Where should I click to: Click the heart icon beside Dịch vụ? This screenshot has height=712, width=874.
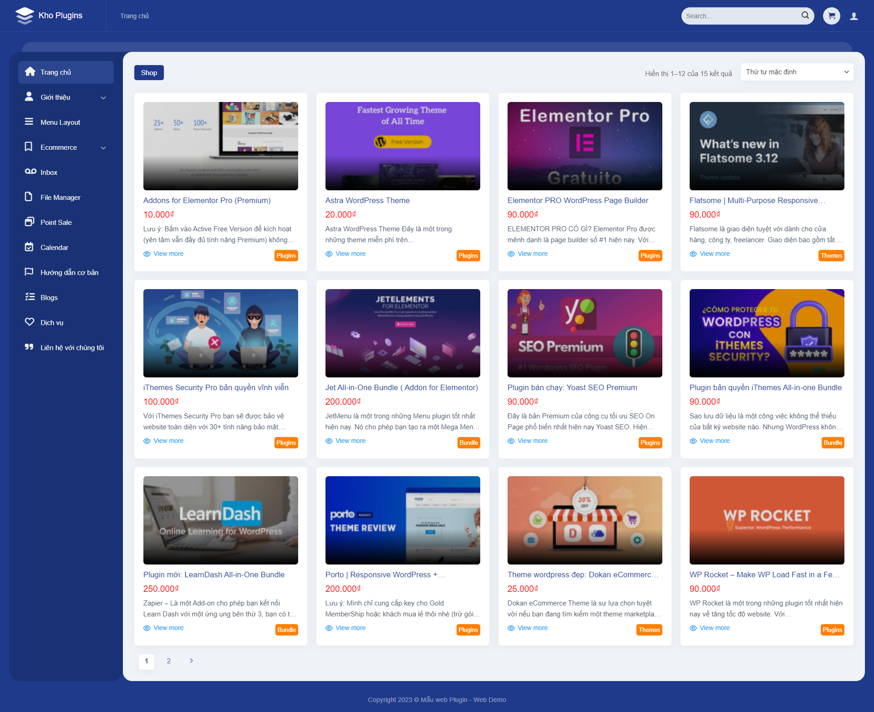(30, 322)
